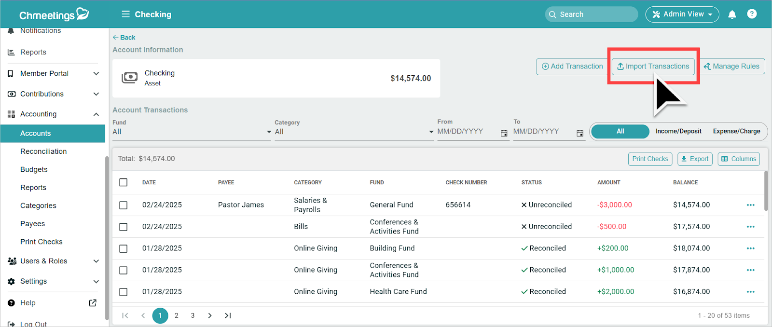772x327 pixels.
Task: Click the Back link
Action: coord(124,38)
